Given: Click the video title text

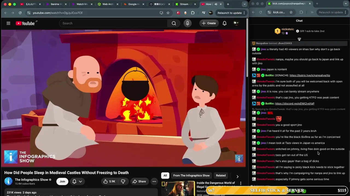Looking at the screenshot, I should tap(66, 173).
